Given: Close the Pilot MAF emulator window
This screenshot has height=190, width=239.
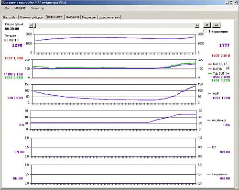Looking at the screenshot, I should (235, 2).
